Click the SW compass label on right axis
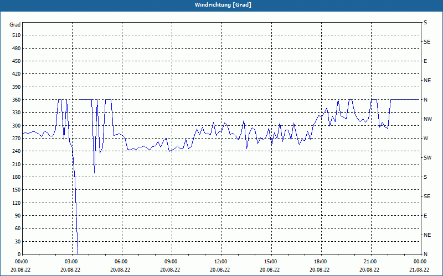 pos(427,158)
